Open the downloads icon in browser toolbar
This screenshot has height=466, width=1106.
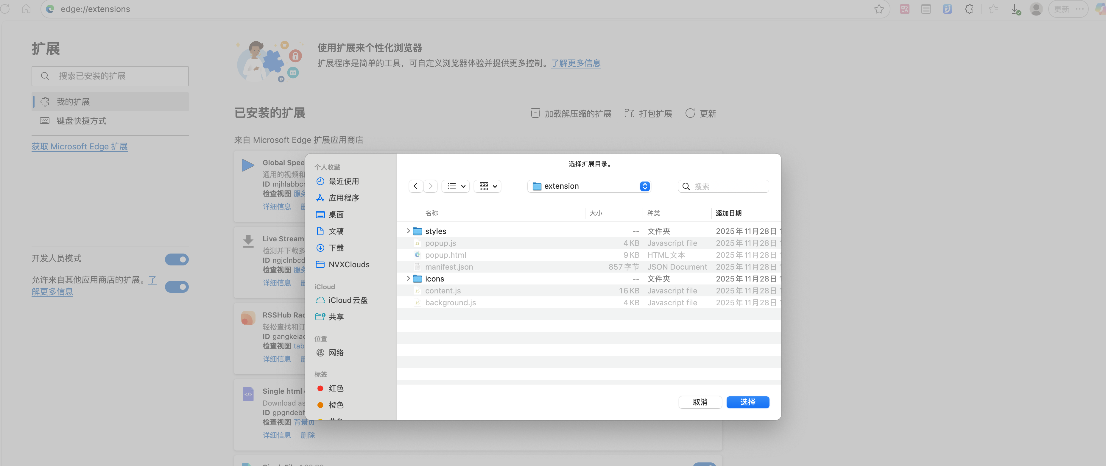click(1015, 9)
